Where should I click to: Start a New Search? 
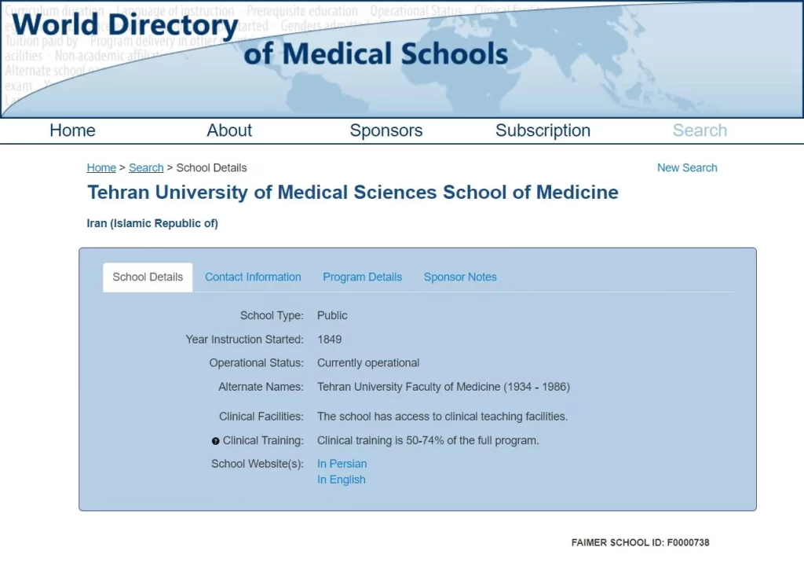coord(687,167)
